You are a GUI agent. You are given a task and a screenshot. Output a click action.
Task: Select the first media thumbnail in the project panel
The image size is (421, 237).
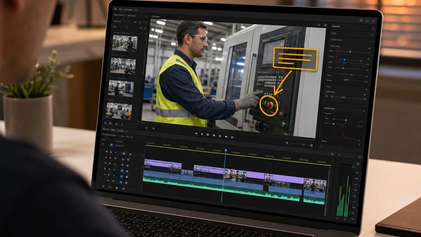125,43
